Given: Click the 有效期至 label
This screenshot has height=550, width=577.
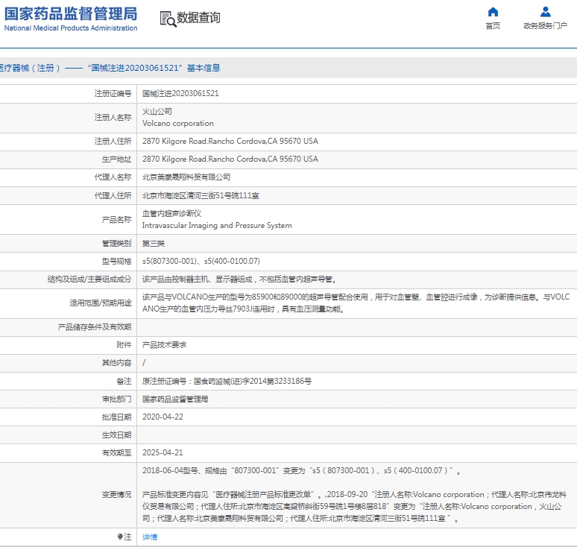Looking at the screenshot, I should [116, 453].
